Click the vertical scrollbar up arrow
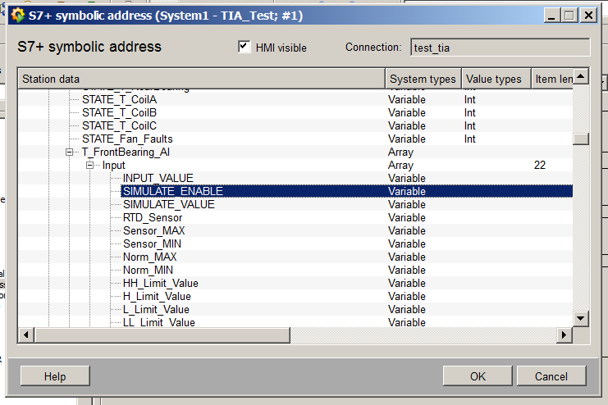The image size is (608, 405). click(x=581, y=77)
